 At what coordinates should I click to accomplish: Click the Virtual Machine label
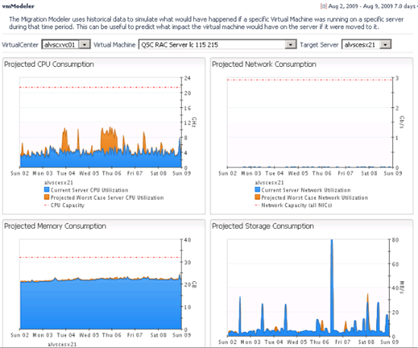click(x=115, y=45)
